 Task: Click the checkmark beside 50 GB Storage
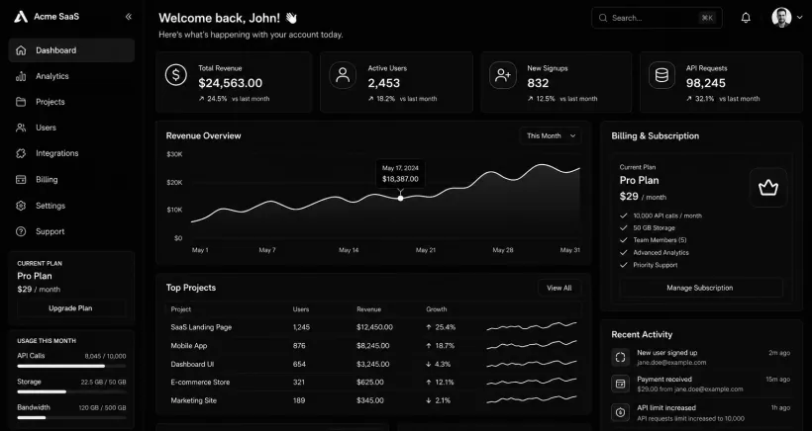[x=624, y=227]
